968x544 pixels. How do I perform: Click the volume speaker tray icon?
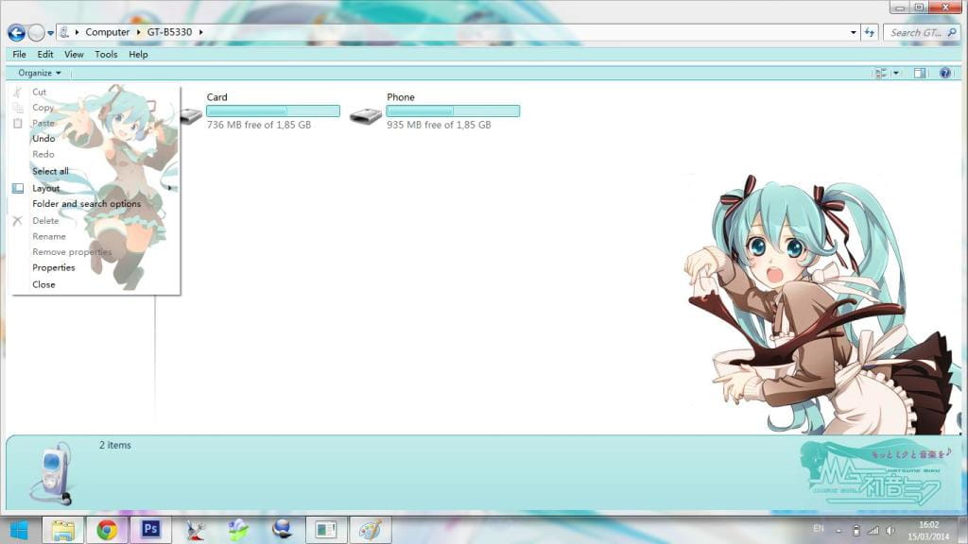[890, 531]
